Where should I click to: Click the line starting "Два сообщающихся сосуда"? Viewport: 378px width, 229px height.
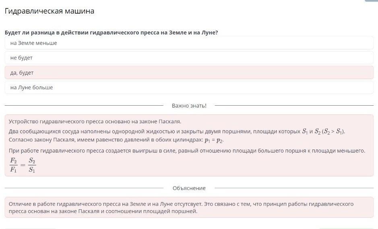(x=153, y=131)
